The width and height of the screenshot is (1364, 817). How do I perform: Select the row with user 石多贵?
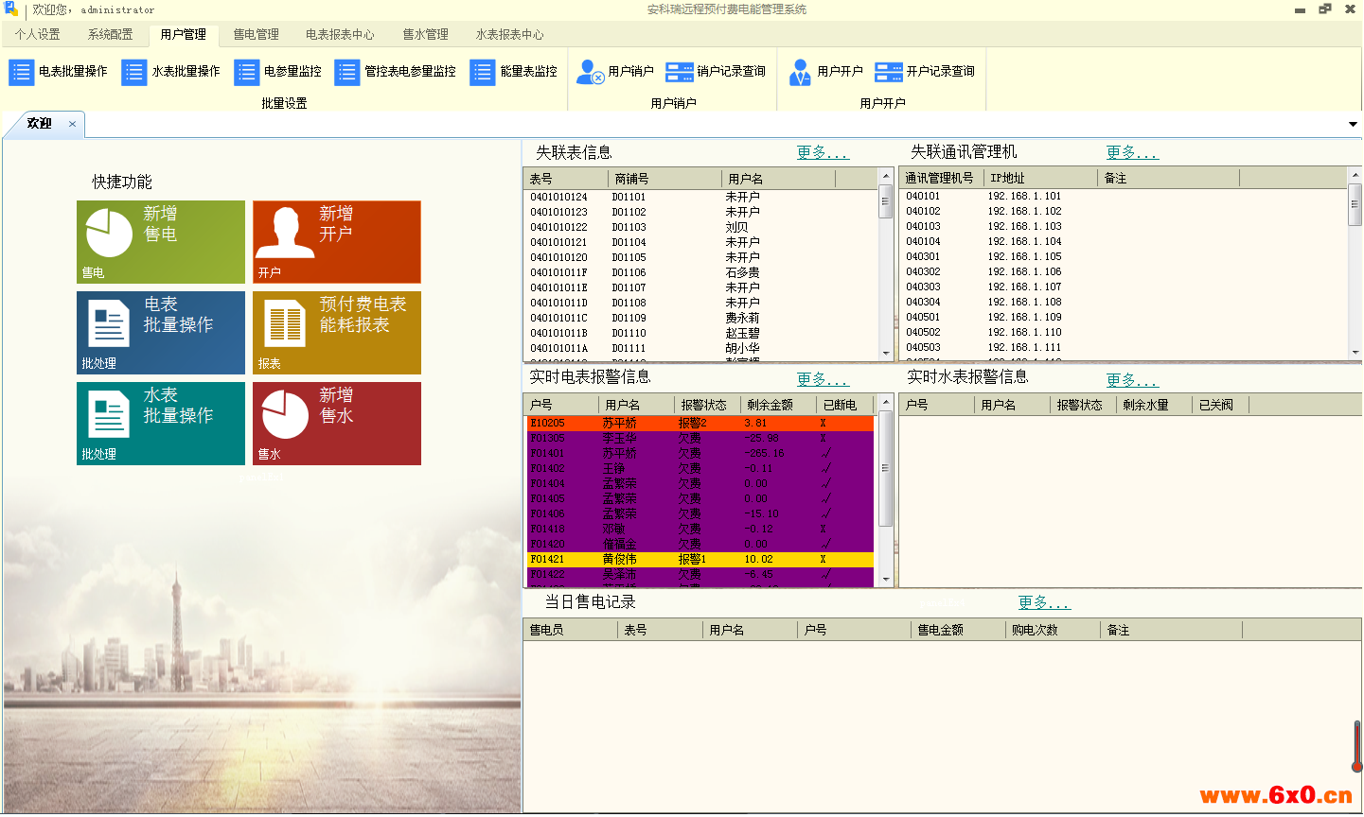[x=700, y=272]
